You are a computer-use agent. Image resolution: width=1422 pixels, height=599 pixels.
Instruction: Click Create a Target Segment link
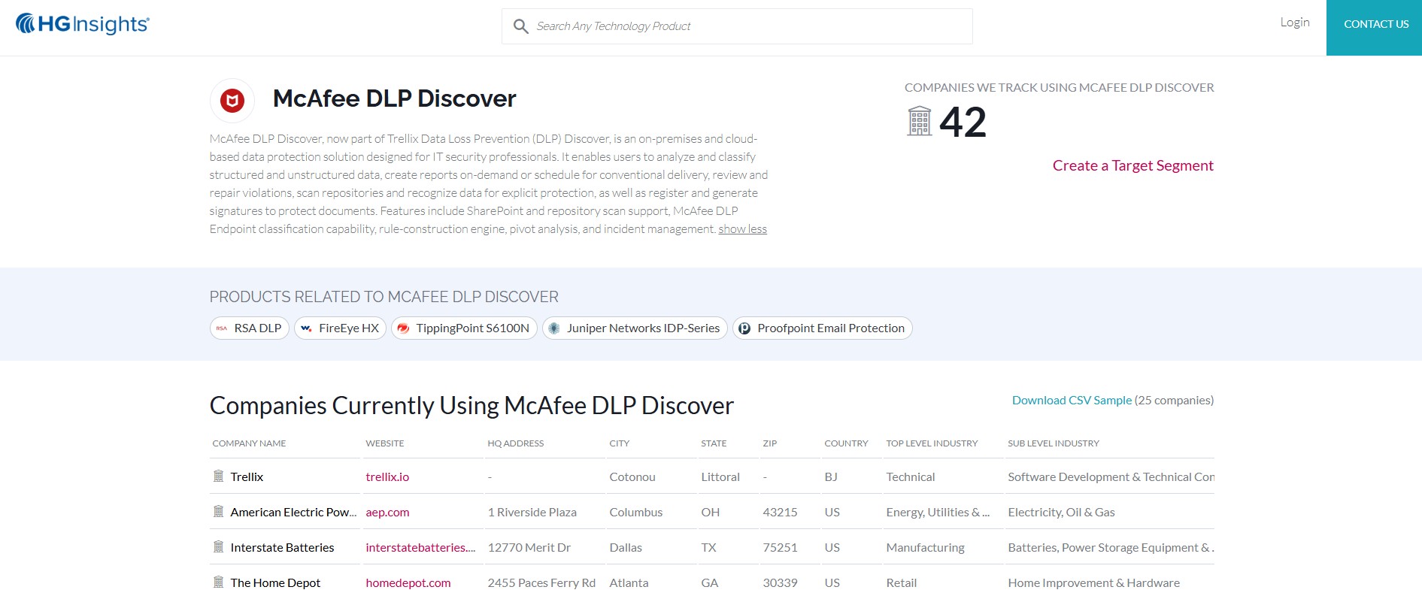pos(1132,166)
